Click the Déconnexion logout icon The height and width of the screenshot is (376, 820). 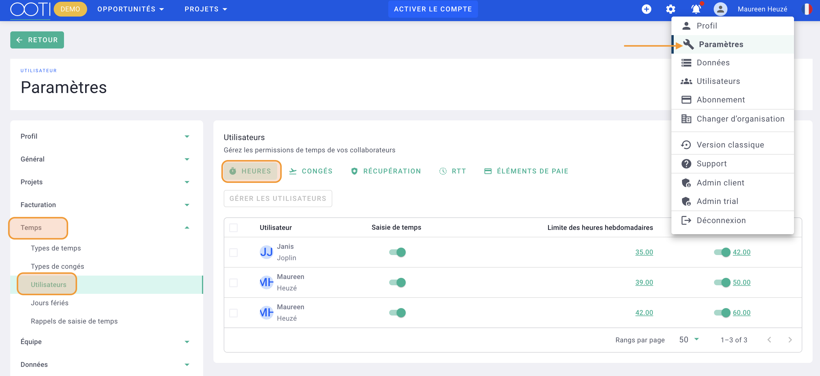coord(686,220)
